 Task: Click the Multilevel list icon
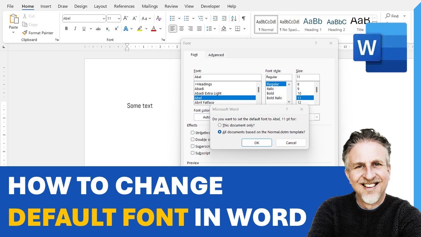[x=201, y=18]
